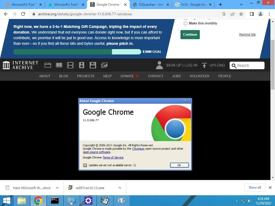Click the Internet Archive logo

(20, 65)
